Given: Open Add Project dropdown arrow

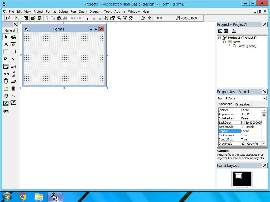Looking at the screenshot, I should pyautogui.click(x=12, y=18).
